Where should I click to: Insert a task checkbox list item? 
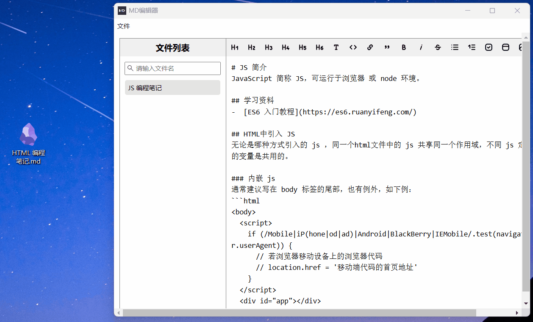[x=489, y=47]
